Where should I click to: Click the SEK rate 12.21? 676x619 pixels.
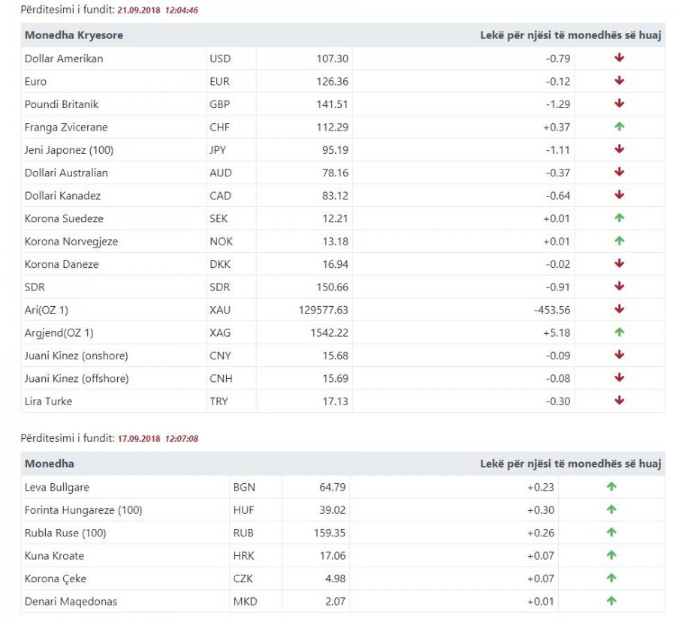tap(335, 218)
